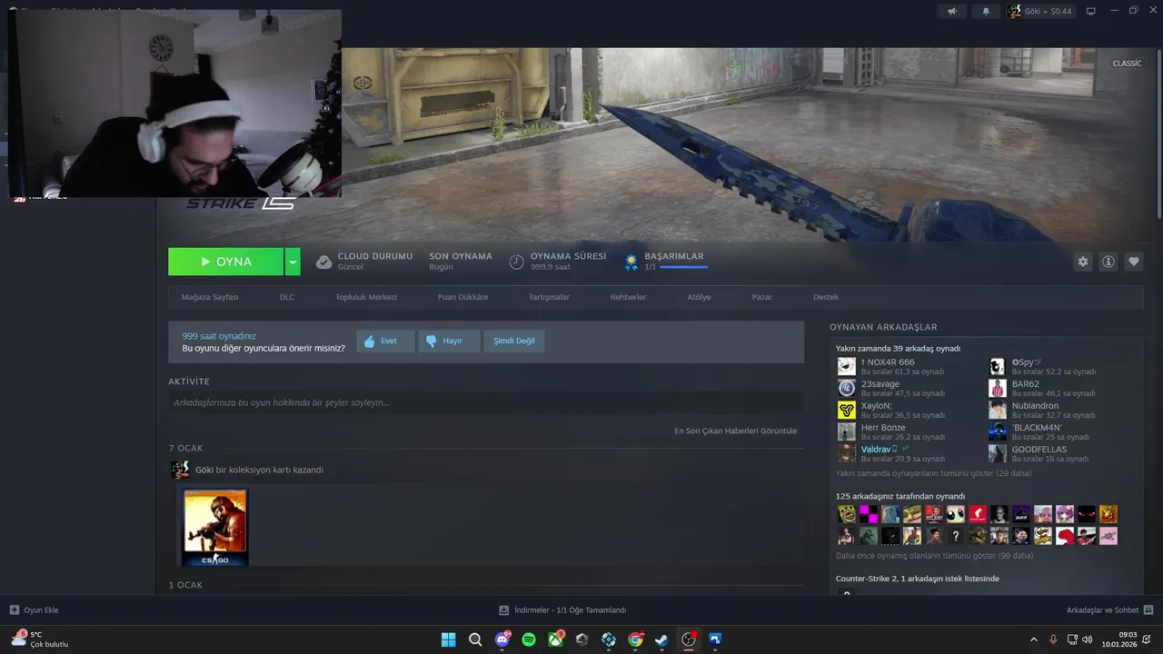Focus the activity comment input field

point(486,402)
